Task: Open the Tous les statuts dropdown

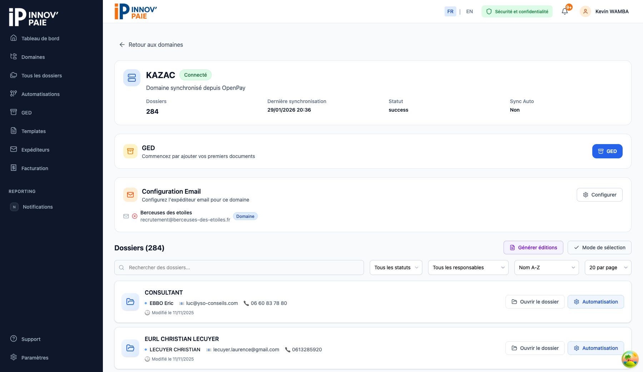Action: pos(396,267)
